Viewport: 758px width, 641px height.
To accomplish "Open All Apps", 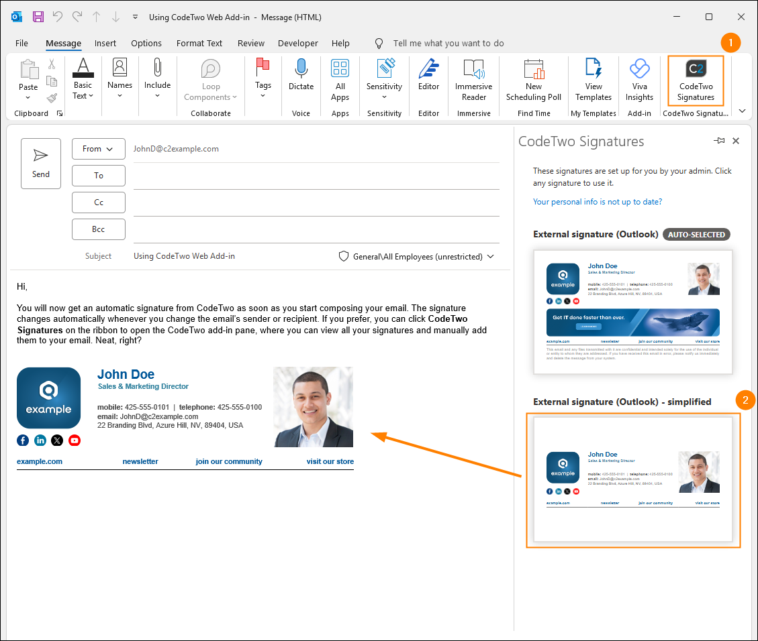I will point(340,80).
